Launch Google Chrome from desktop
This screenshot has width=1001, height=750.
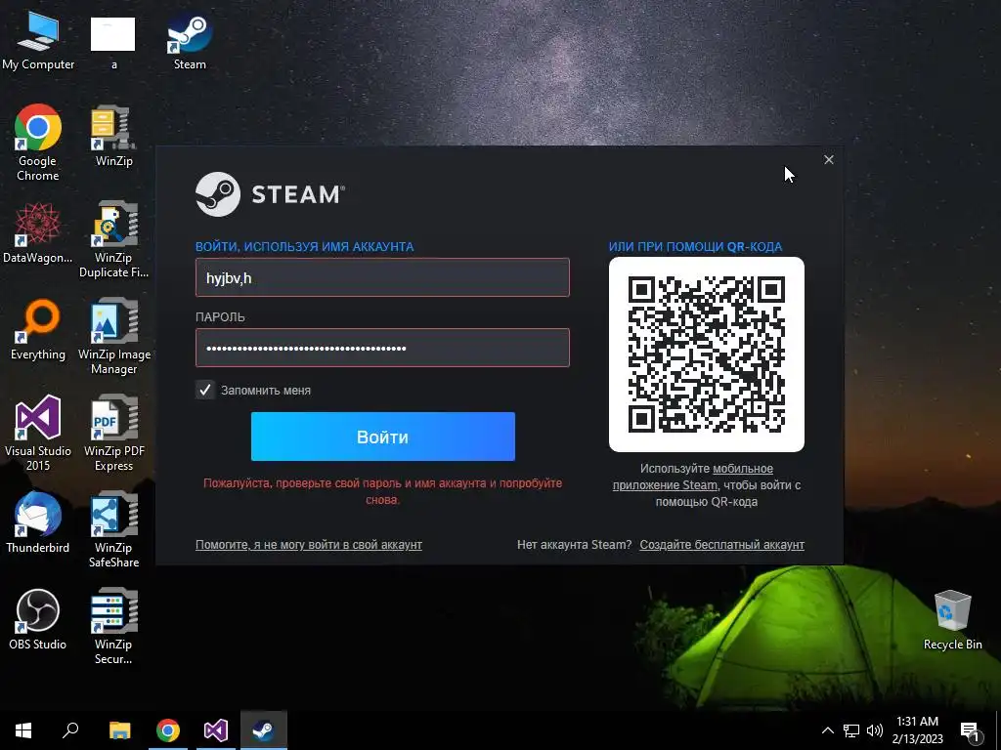tap(38, 143)
